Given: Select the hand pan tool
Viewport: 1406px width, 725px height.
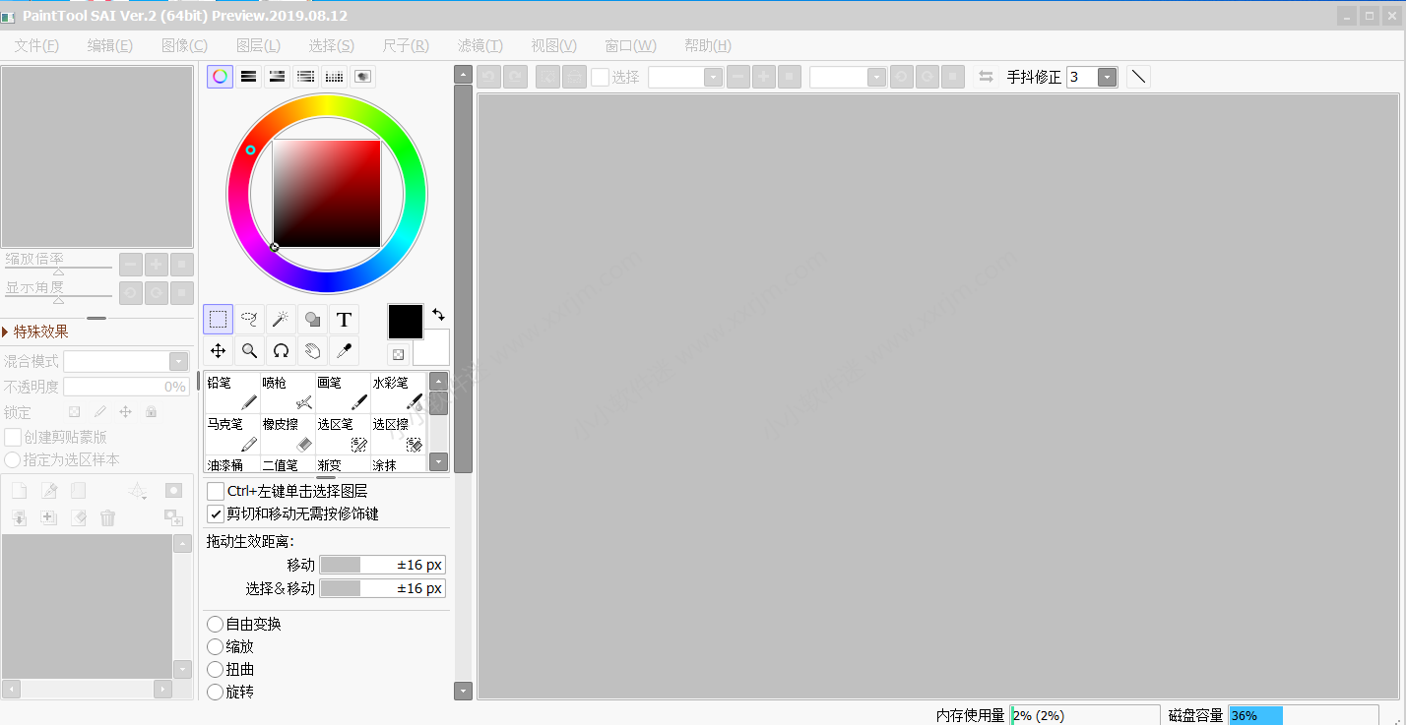Looking at the screenshot, I should (313, 350).
